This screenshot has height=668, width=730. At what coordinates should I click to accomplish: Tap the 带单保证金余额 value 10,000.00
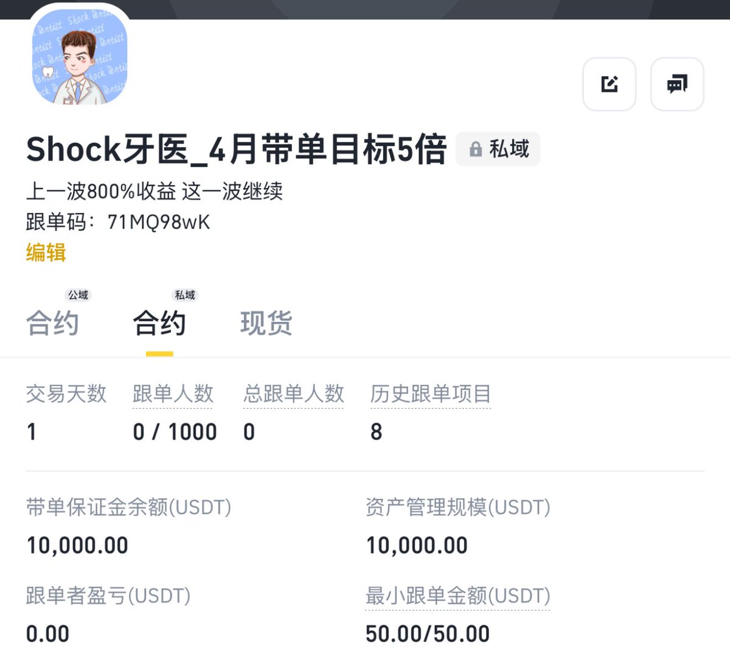pos(77,545)
